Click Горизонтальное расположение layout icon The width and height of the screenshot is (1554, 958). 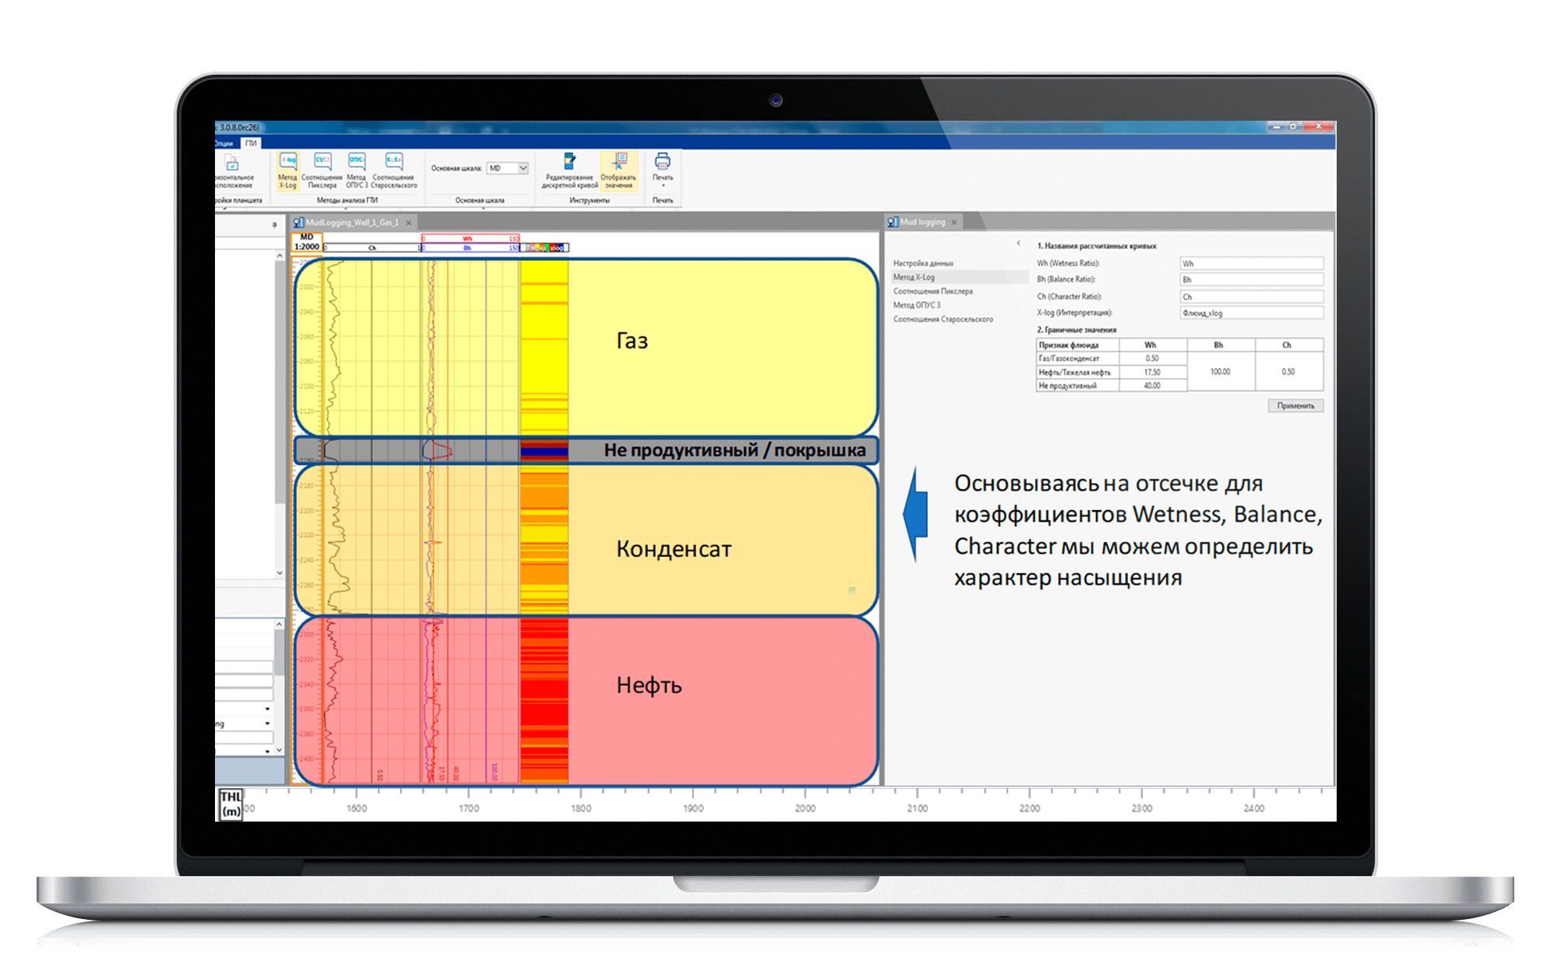[233, 171]
